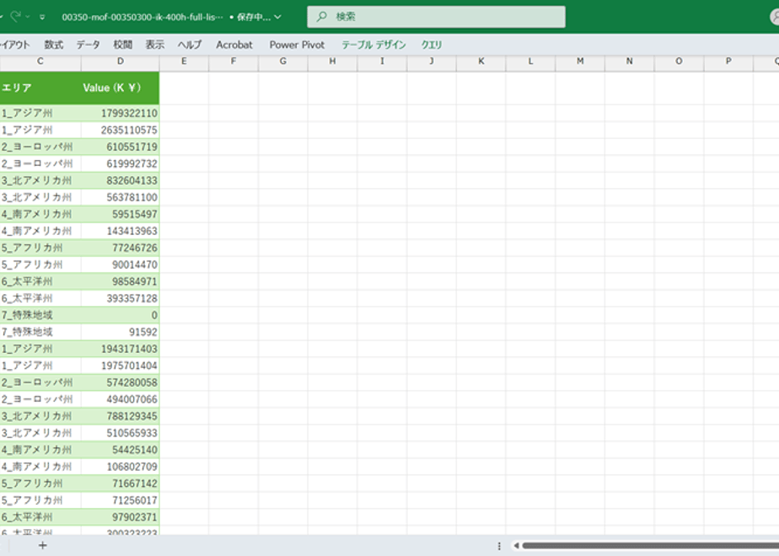
Task: Select column N header
Action: point(630,61)
